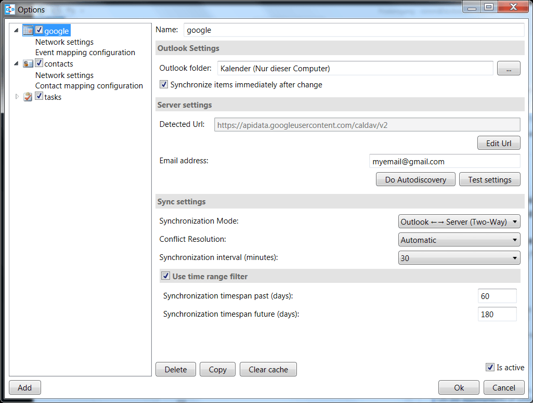Uncheck the google profile checkbox
Viewport: 533px width, 403px height.
(x=38, y=30)
